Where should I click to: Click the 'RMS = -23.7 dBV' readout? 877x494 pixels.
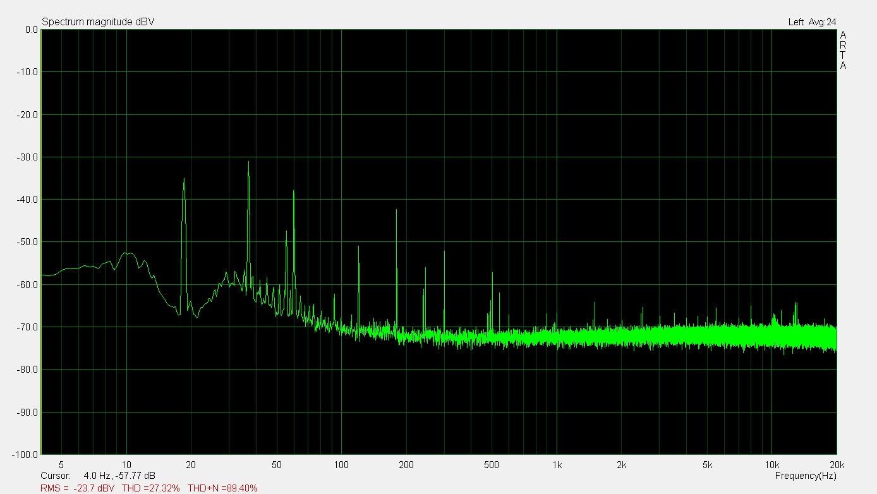point(78,488)
